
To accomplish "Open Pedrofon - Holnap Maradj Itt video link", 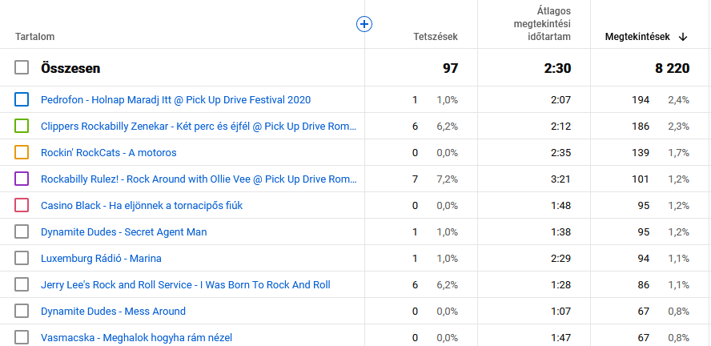I will coord(175,100).
